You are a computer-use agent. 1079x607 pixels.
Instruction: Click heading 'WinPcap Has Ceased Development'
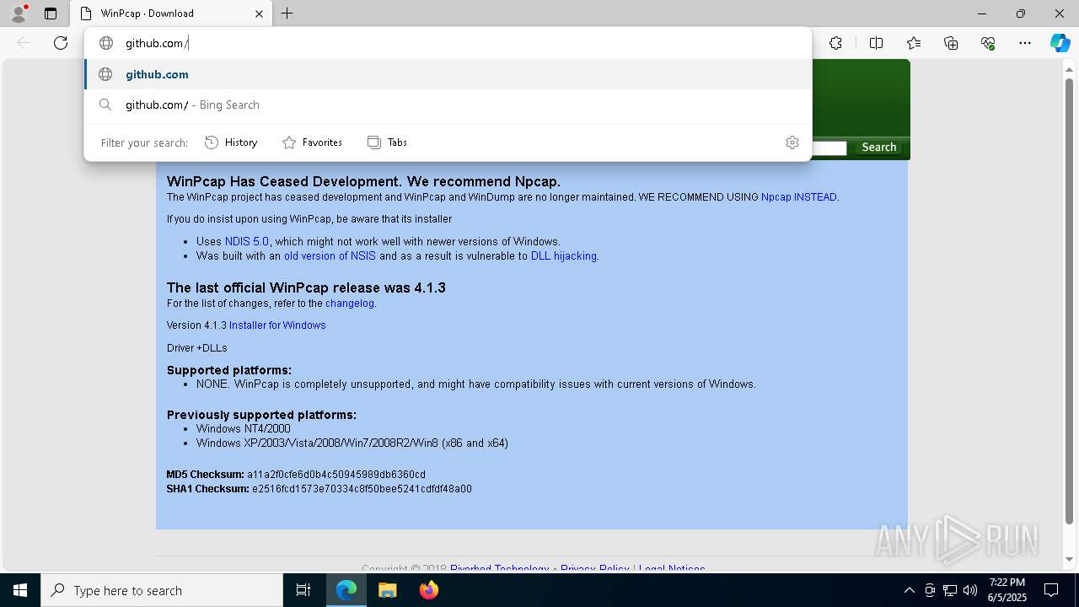(x=283, y=181)
